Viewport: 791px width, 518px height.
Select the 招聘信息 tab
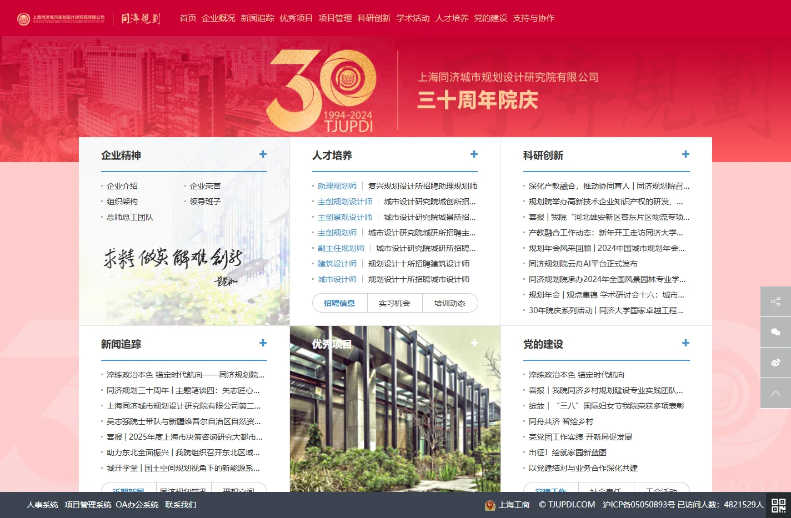tap(339, 303)
